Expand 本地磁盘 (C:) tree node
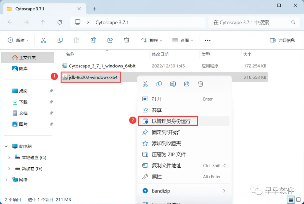 (9, 158)
